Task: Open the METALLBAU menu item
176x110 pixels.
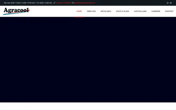Action: tap(106, 11)
